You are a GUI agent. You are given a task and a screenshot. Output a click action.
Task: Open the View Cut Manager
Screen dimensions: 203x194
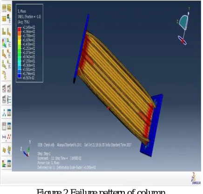(9, 150)
